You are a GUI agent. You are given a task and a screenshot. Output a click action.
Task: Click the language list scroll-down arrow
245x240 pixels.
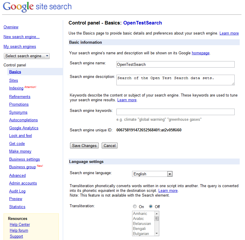pos(157,234)
